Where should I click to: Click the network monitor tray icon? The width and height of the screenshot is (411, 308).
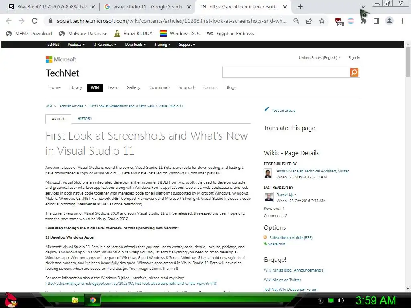tap(331, 300)
